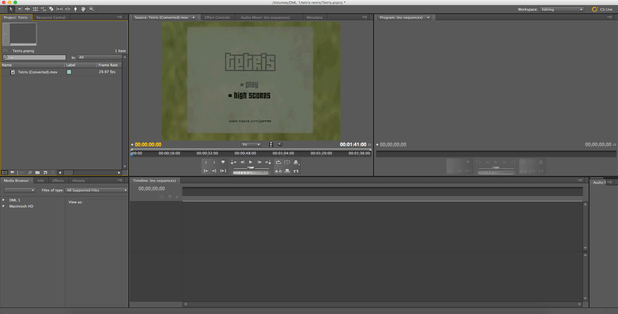Switch Project panel to List View

click(5, 173)
